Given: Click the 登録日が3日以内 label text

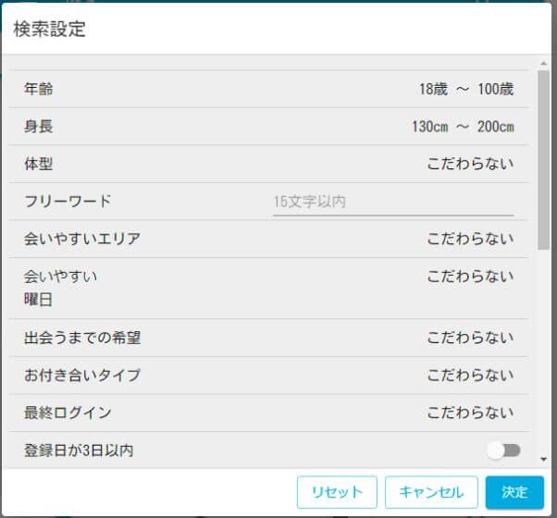Looking at the screenshot, I should click(79, 450).
